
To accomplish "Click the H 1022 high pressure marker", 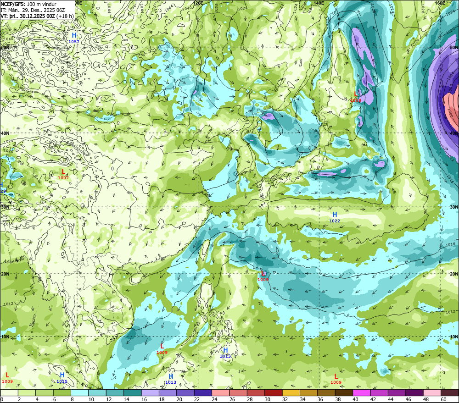I will (335, 217).
